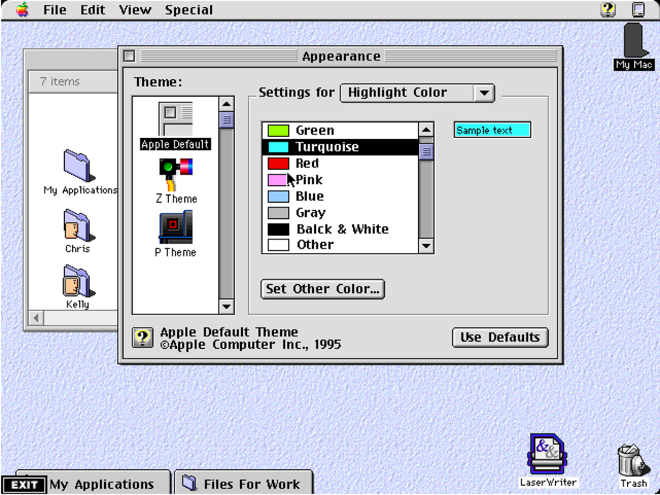Click the 7 items label in folder window
This screenshot has height=495, width=660.
point(59,82)
